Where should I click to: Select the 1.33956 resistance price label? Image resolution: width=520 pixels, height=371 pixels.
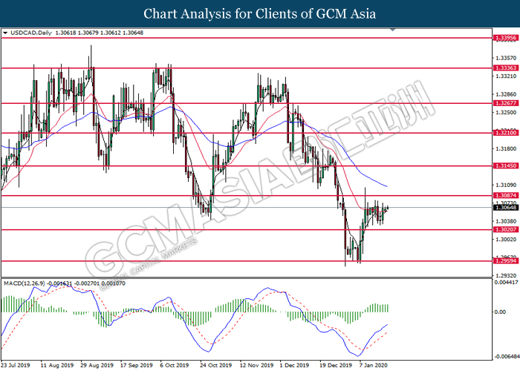pos(505,38)
